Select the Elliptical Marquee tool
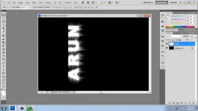 (x=3, y=18)
